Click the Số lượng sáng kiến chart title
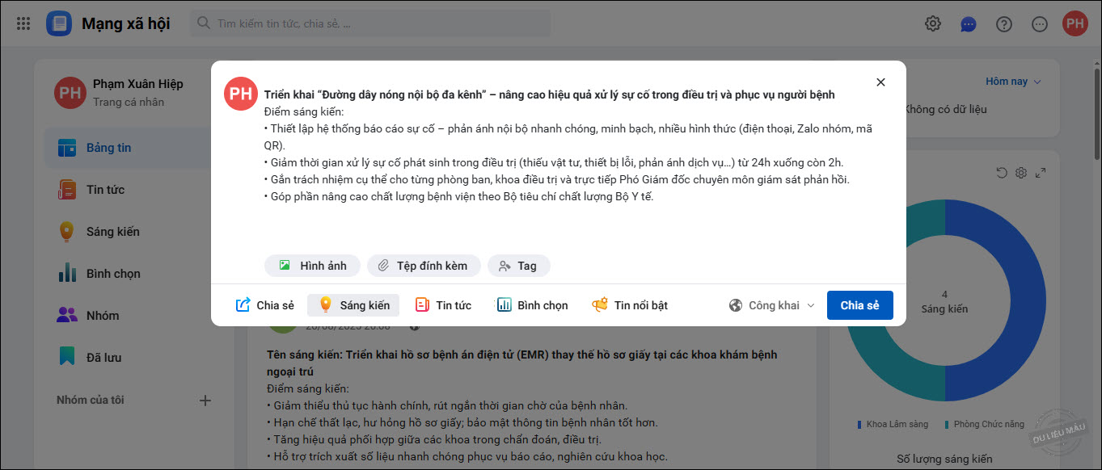Image resolution: width=1102 pixels, height=470 pixels. tap(945, 459)
